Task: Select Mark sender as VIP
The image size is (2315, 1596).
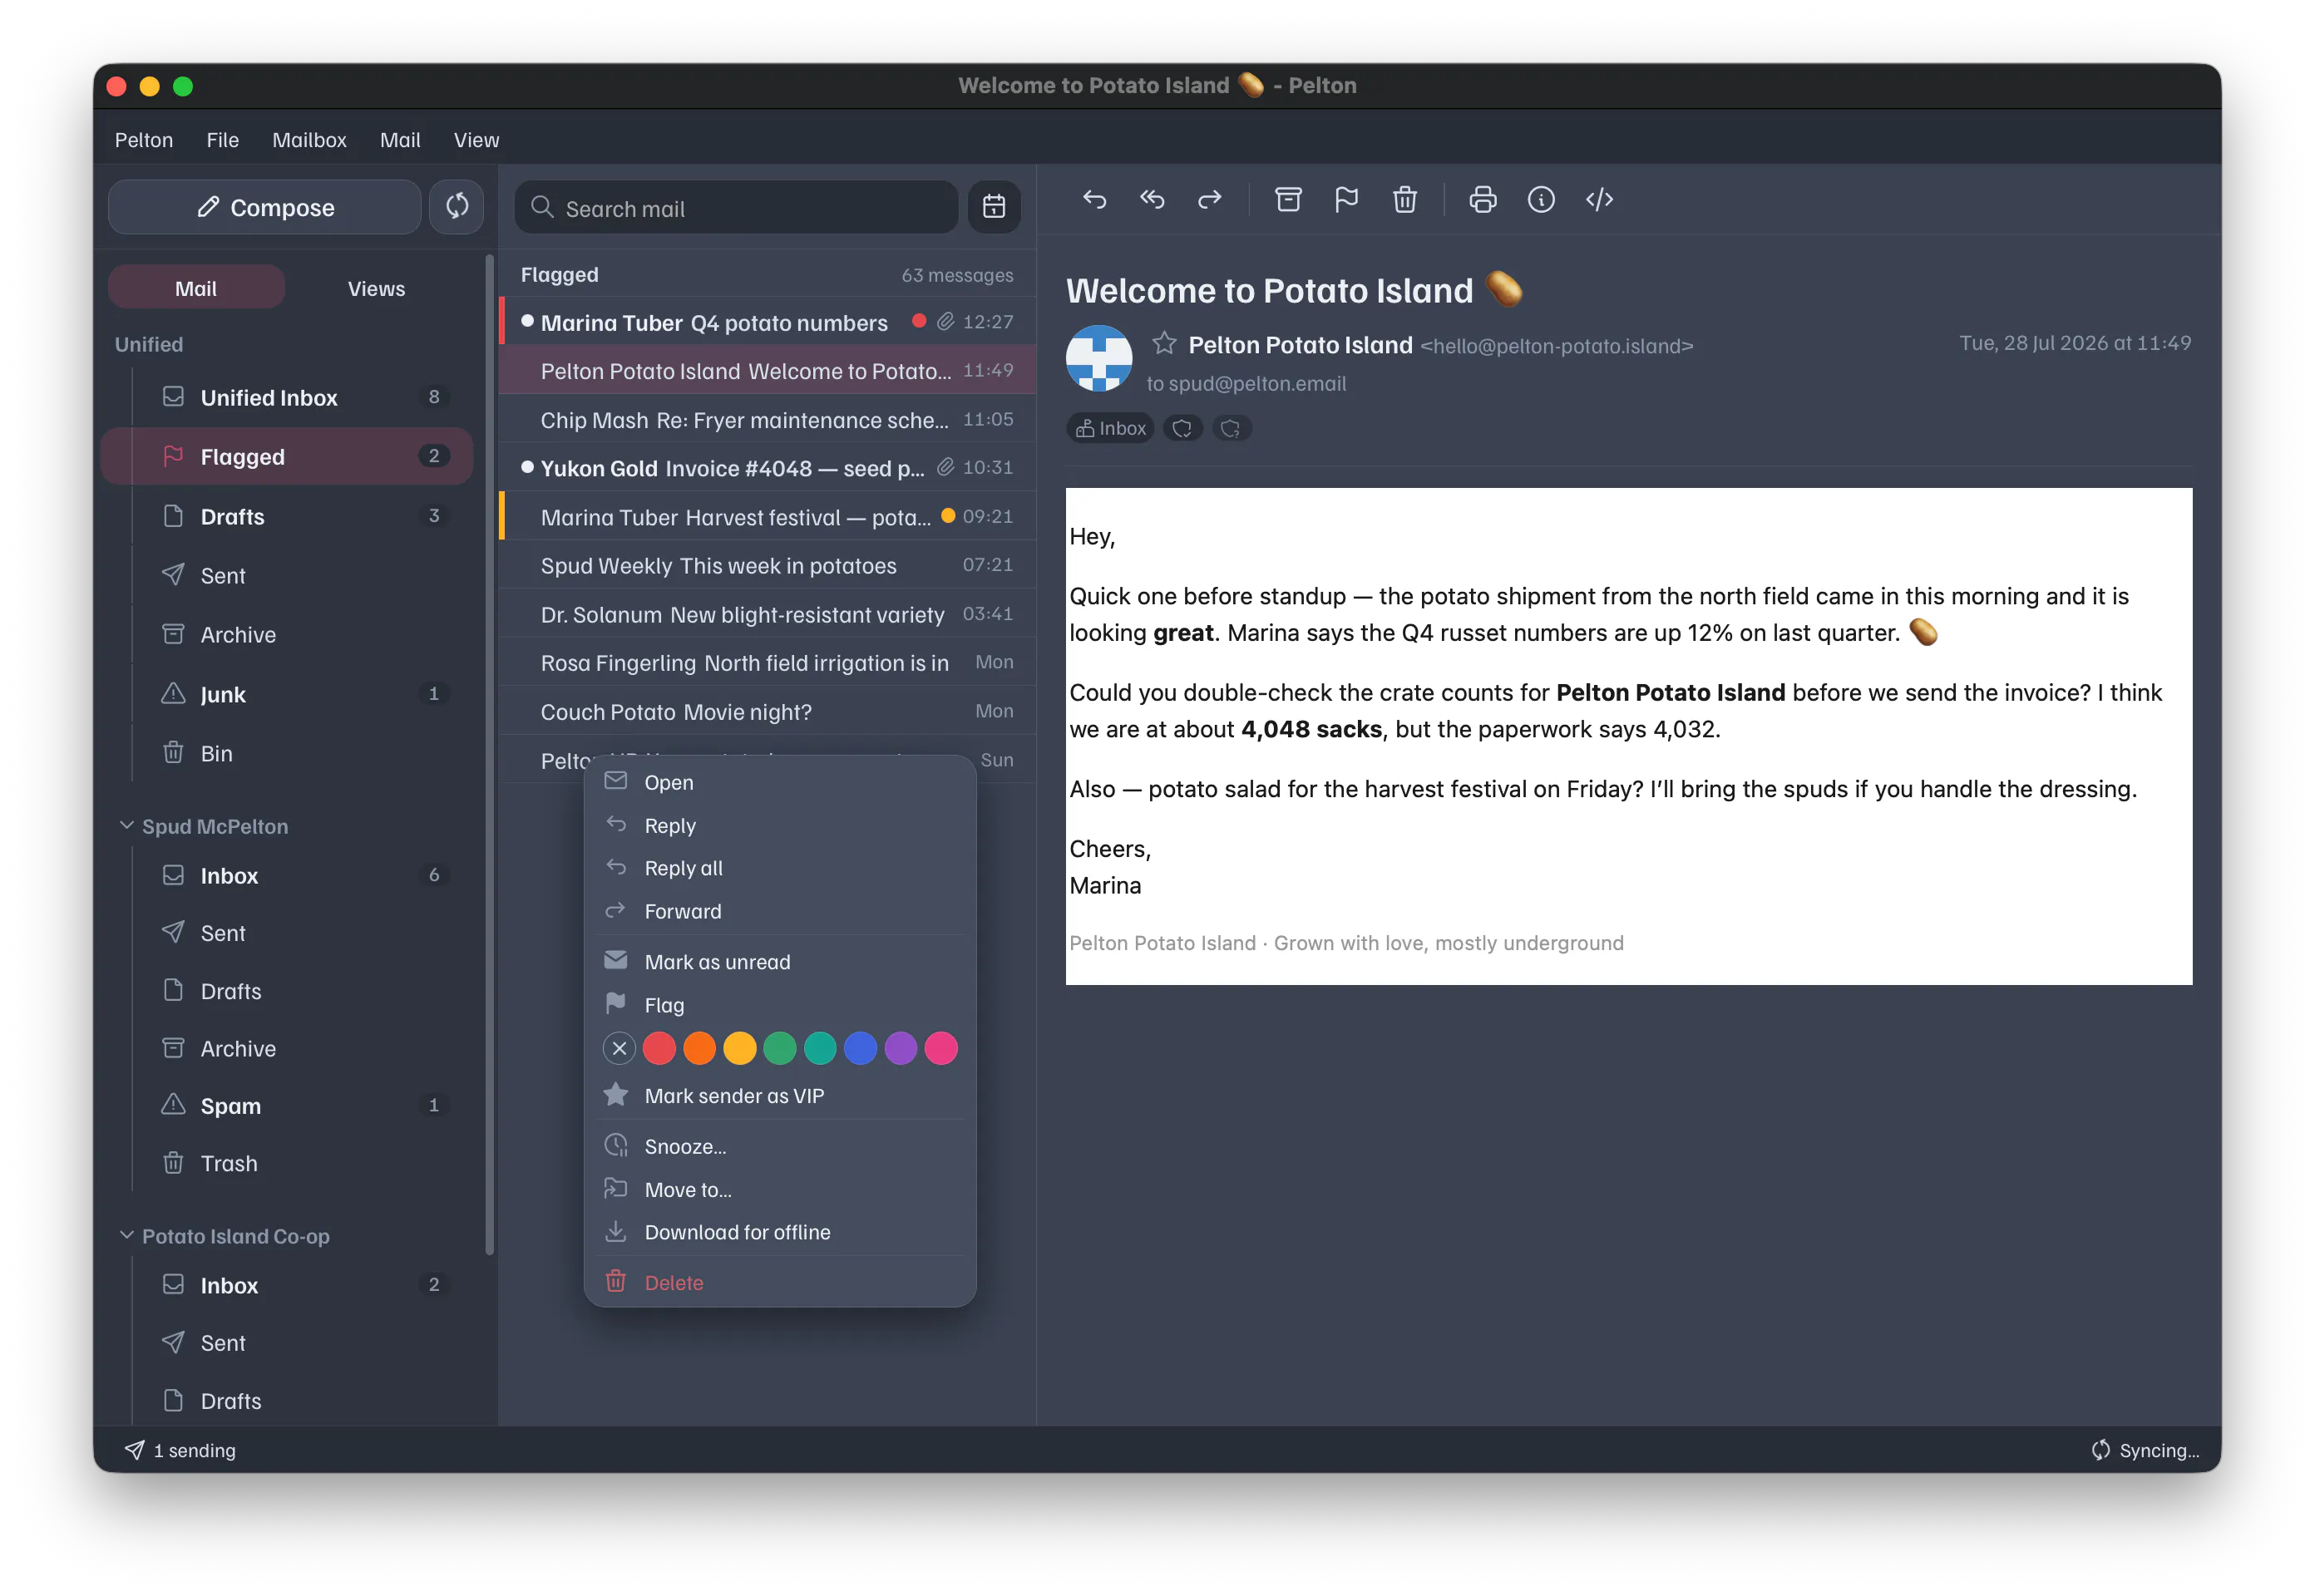Action: [x=780, y=1096]
